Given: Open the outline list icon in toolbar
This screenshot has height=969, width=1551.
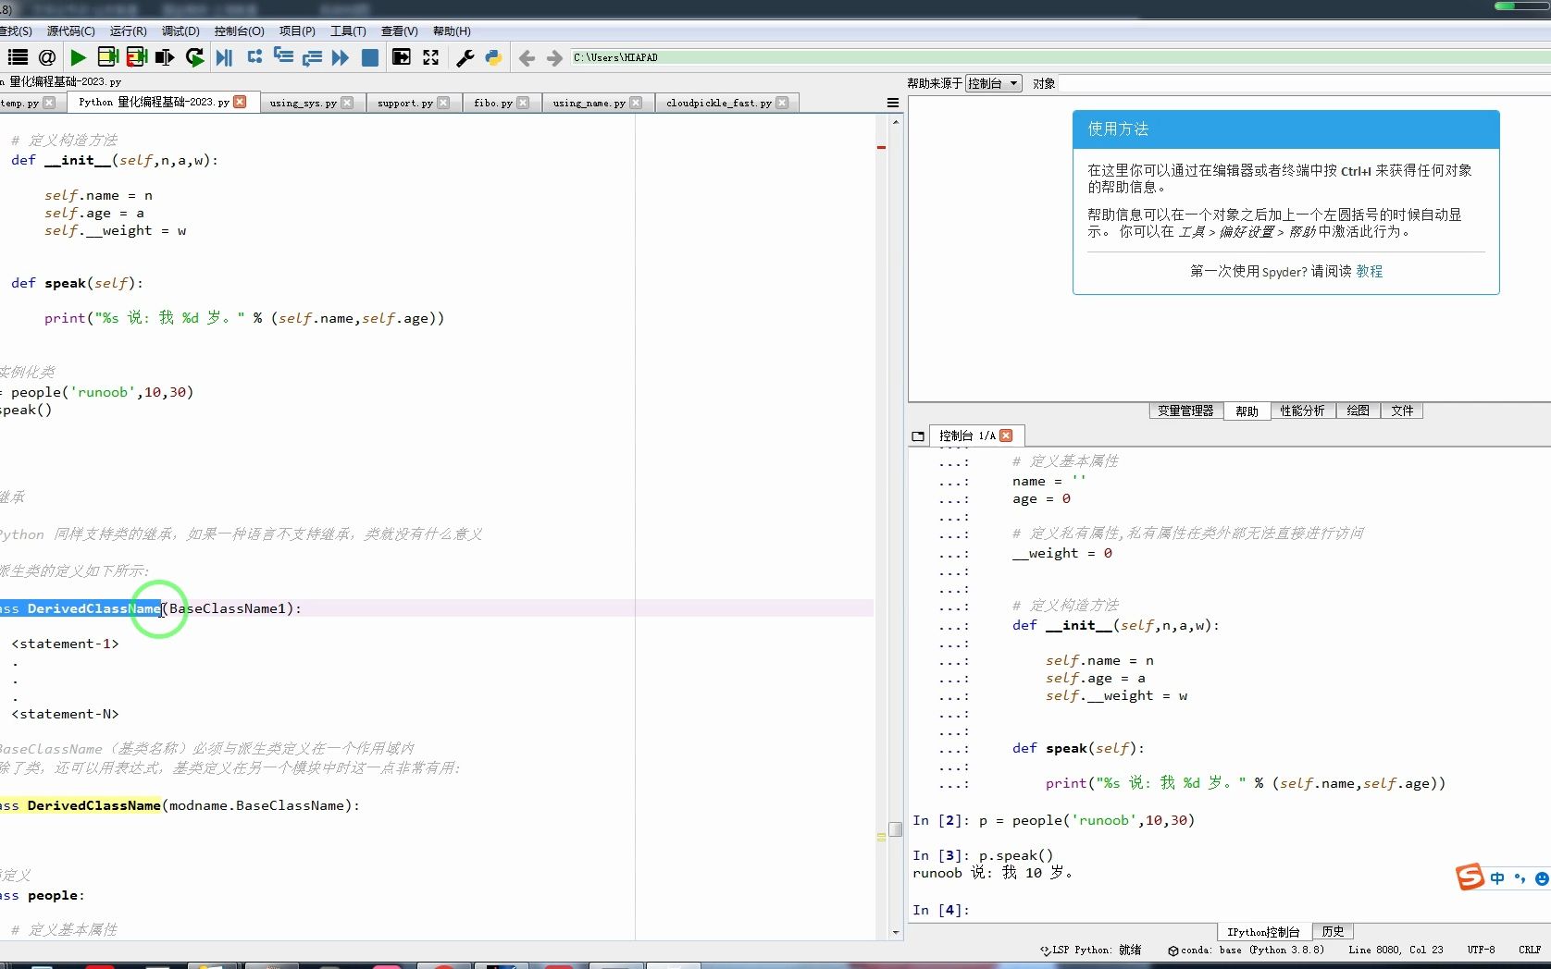Looking at the screenshot, I should (x=18, y=57).
